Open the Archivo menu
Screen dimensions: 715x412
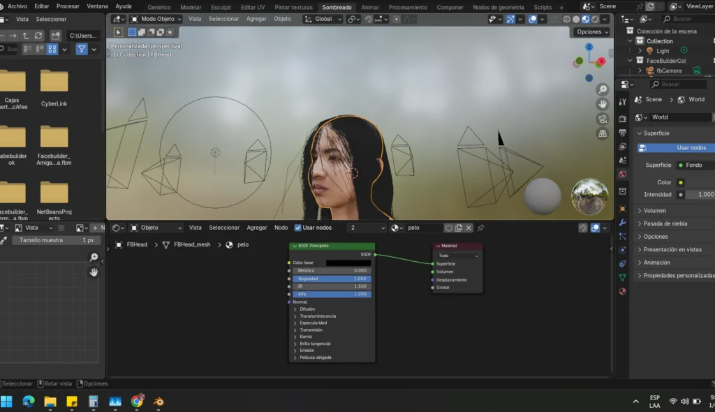pyautogui.click(x=16, y=6)
